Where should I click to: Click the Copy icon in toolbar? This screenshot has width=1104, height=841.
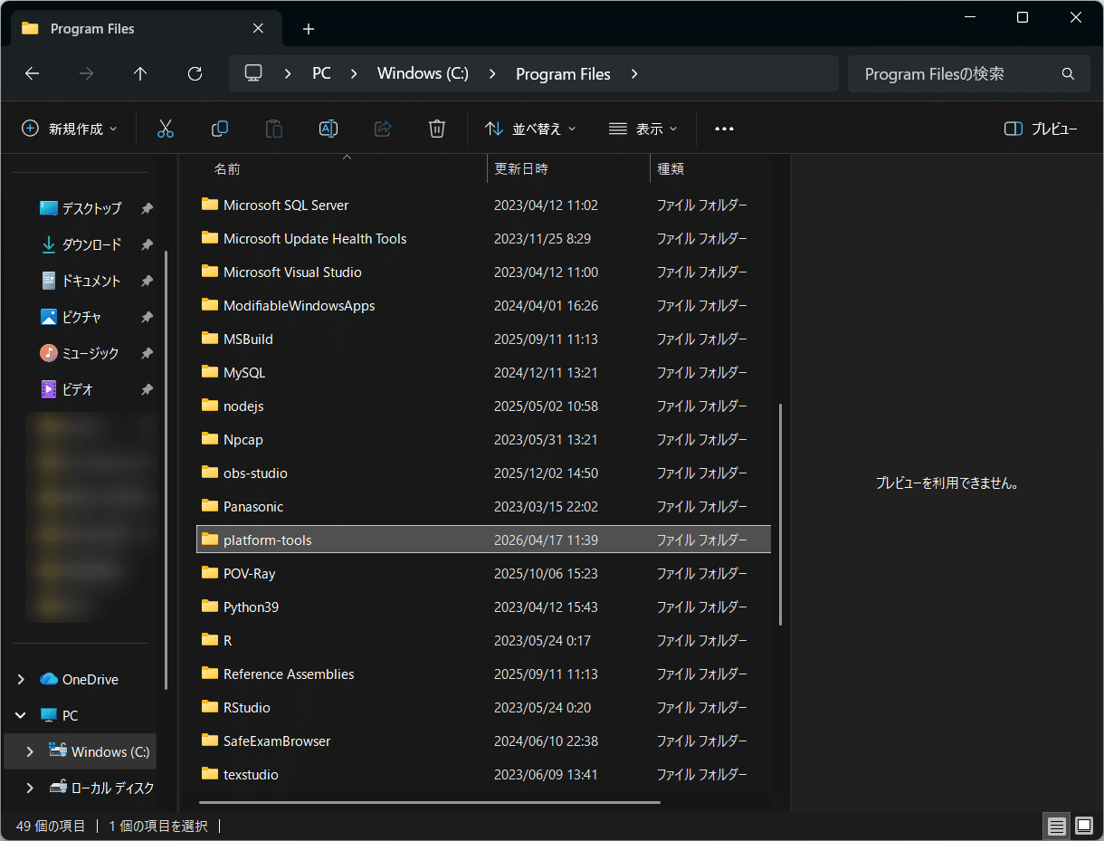point(219,129)
